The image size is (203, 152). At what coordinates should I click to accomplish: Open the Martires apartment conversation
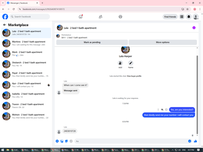point(26,43)
